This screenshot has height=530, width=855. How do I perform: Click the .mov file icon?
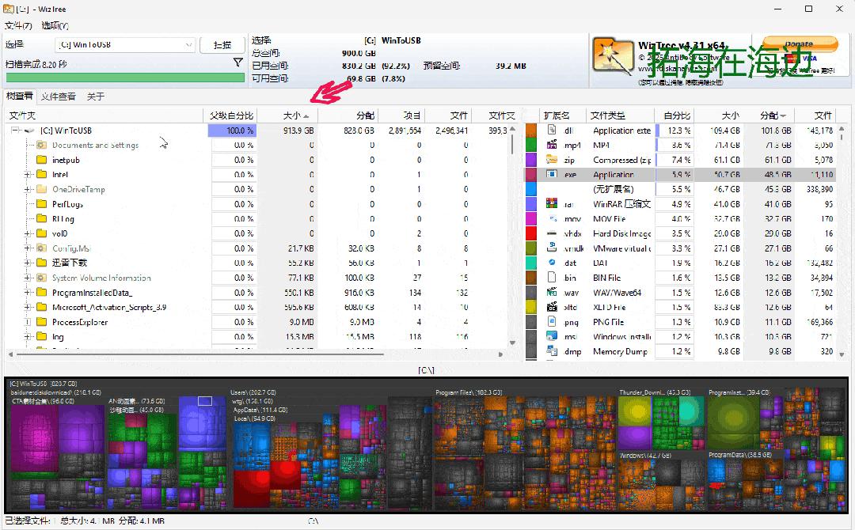(x=552, y=218)
